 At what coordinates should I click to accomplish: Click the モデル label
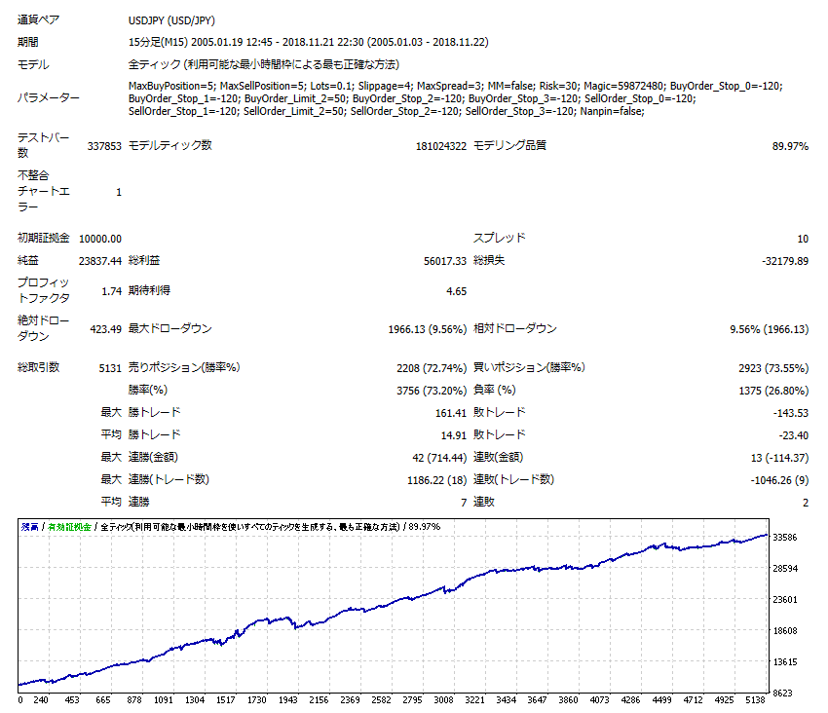click(33, 64)
